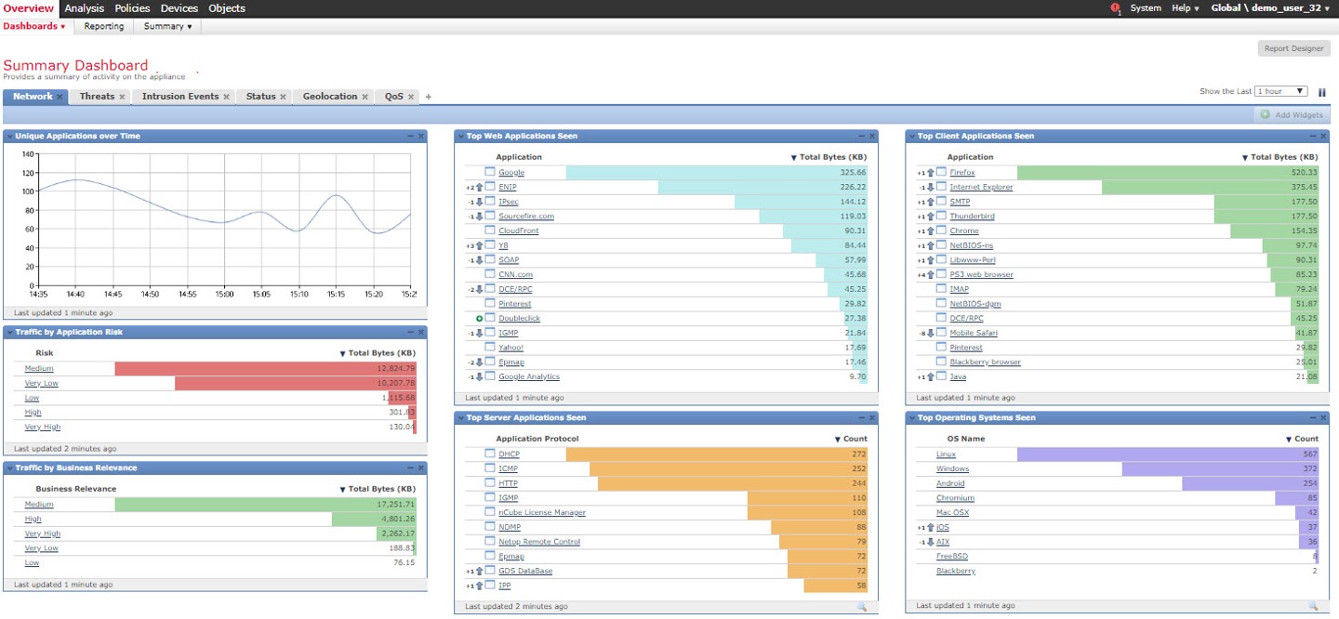
Task: Open magnifier icon in Top Server Applications widget
Action: coord(861,607)
